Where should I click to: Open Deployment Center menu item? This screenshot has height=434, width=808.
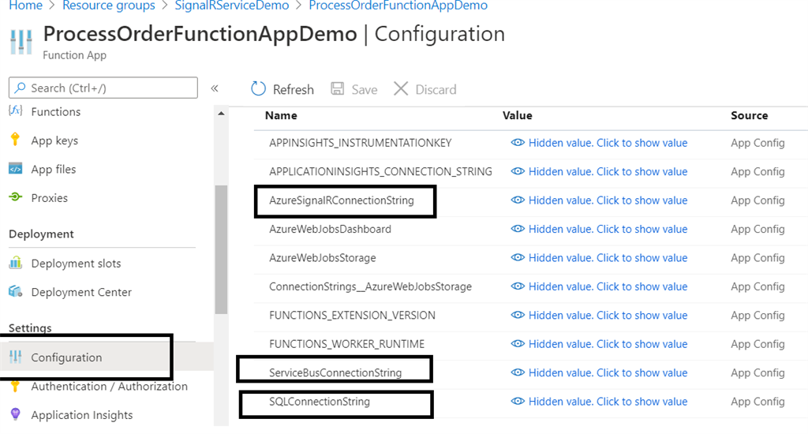click(x=81, y=292)
